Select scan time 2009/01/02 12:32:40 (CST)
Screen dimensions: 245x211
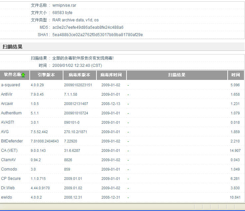tap(77, 66)
